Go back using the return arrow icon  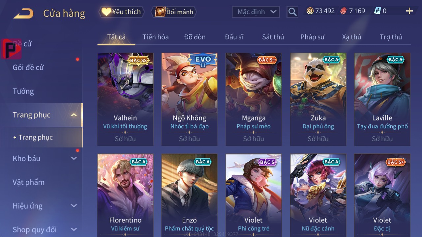point(23,13)
